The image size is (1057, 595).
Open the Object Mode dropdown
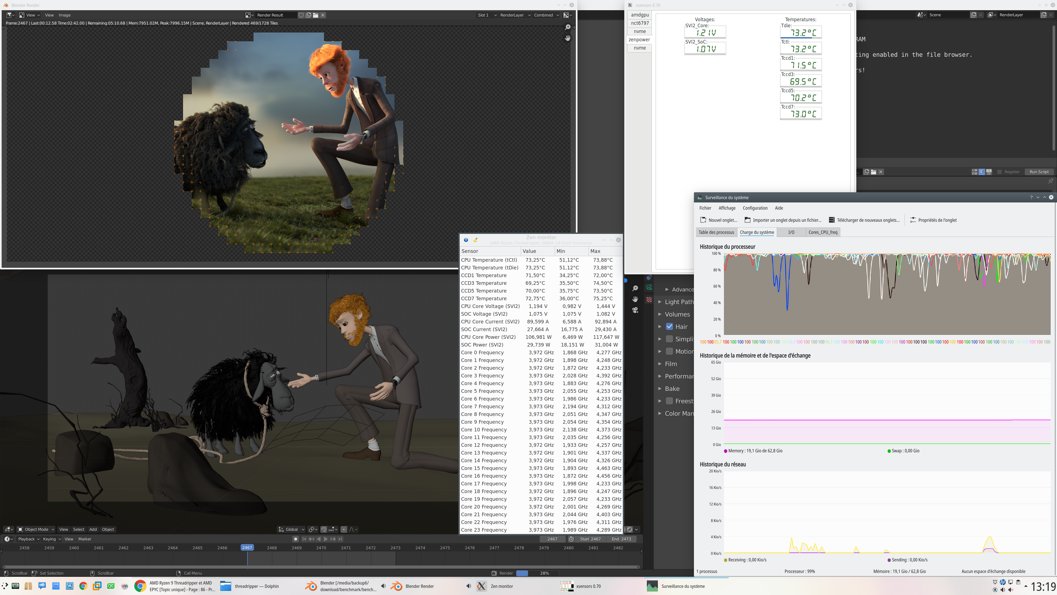(36, 529)
